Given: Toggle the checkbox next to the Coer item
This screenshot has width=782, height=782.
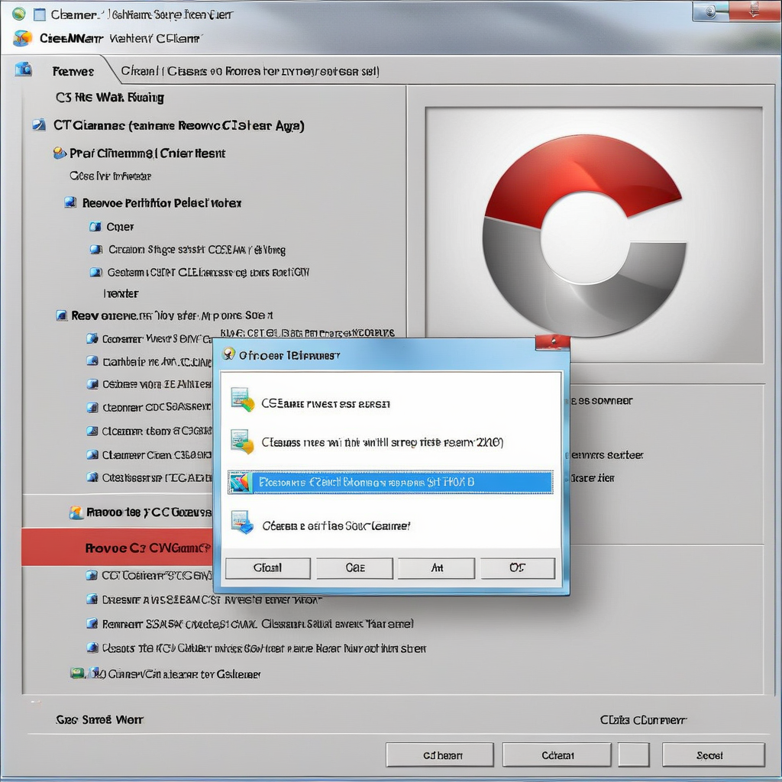Looking at the screenshot, I should (x=95, y=227).
